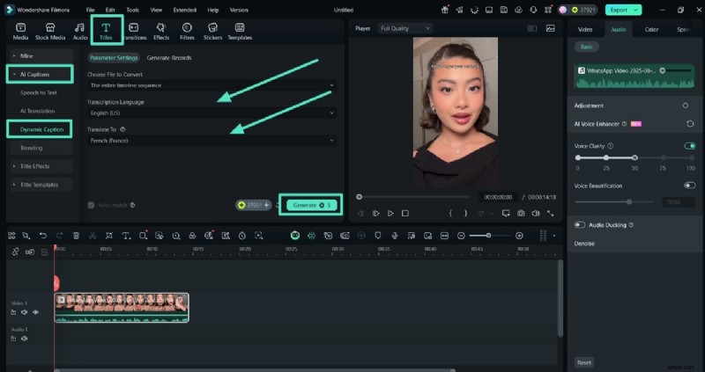The image size is (705, 372).
Task: Click the Generate button
Action: (309, 205)
